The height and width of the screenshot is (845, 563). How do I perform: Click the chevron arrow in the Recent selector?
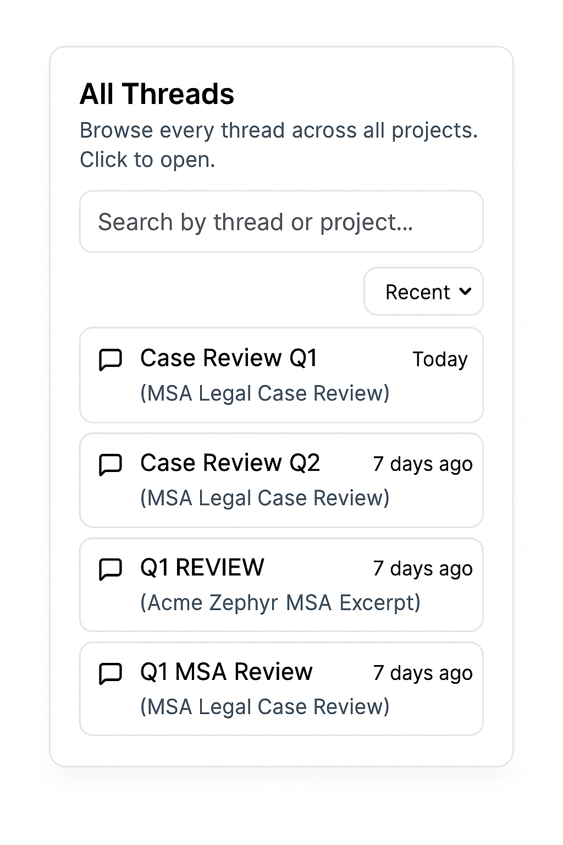pyautogui.click(x=465, y=292)
